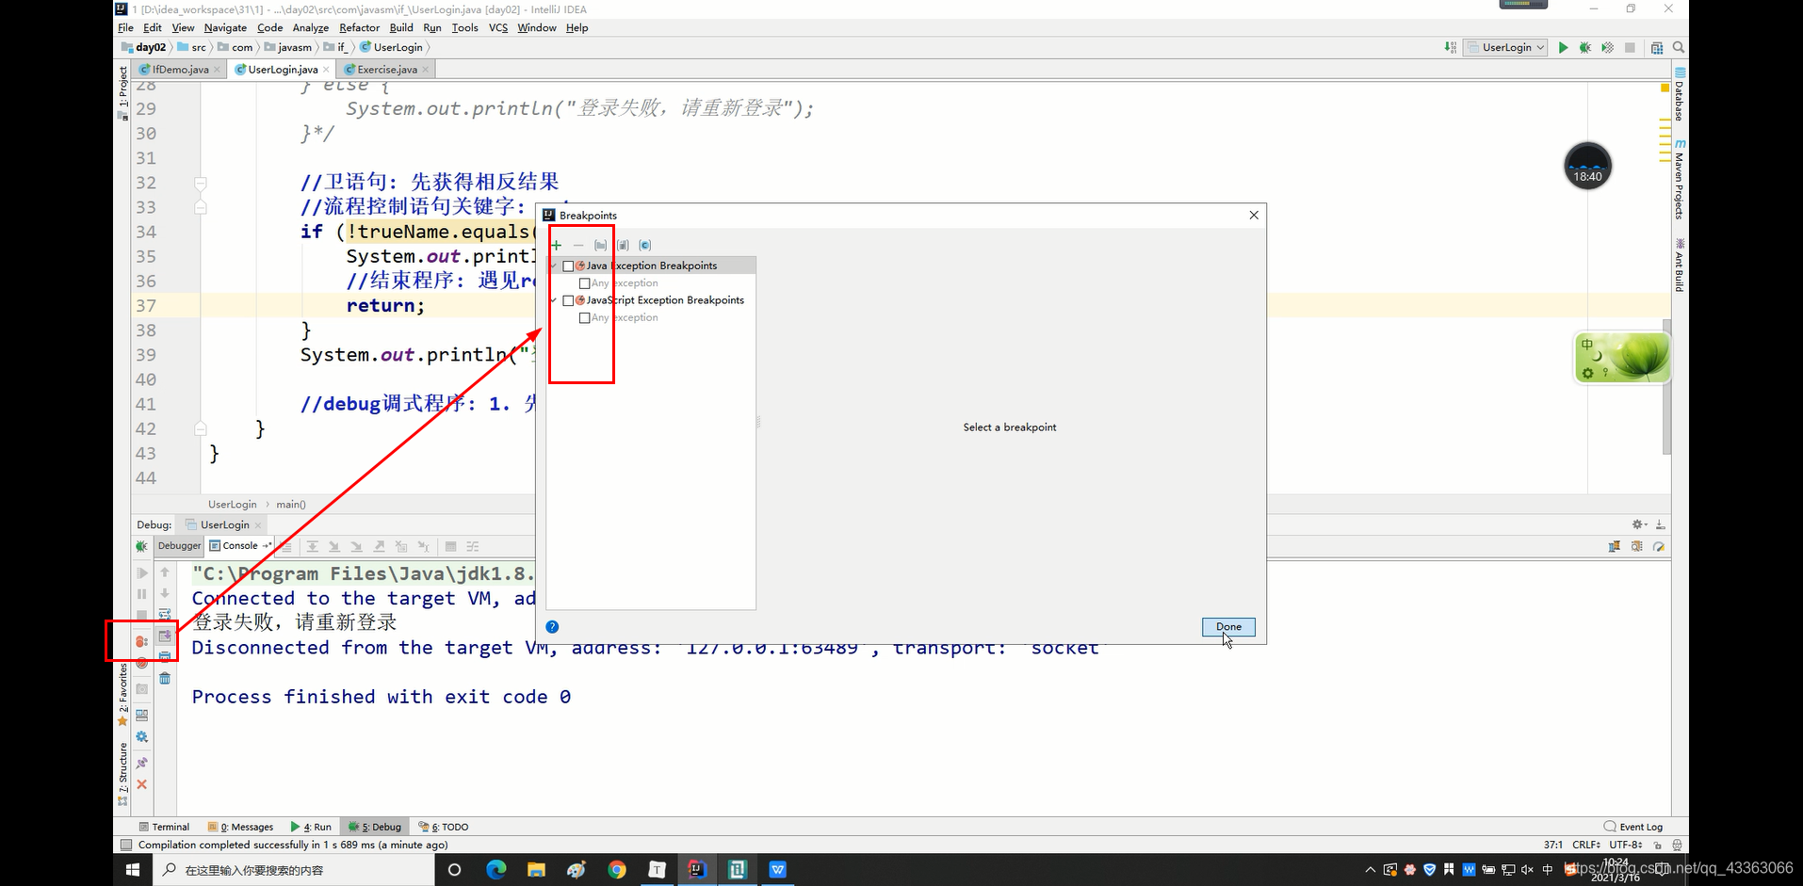Image resolution: width=1803 pixels, height=886 pixels.
Task: Open Microsoft Edge from taskbar
Action: tap(495, 870)
